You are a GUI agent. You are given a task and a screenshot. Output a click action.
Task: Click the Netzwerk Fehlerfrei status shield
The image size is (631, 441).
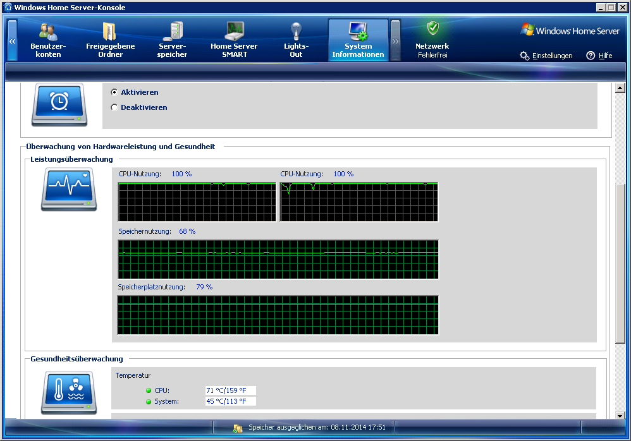(x=432, y=28)
